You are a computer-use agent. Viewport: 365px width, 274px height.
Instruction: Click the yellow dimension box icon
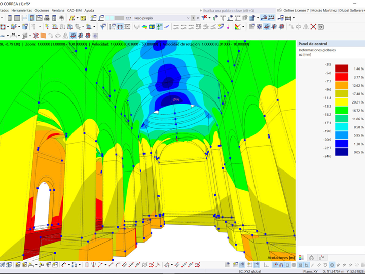(83, 18)
